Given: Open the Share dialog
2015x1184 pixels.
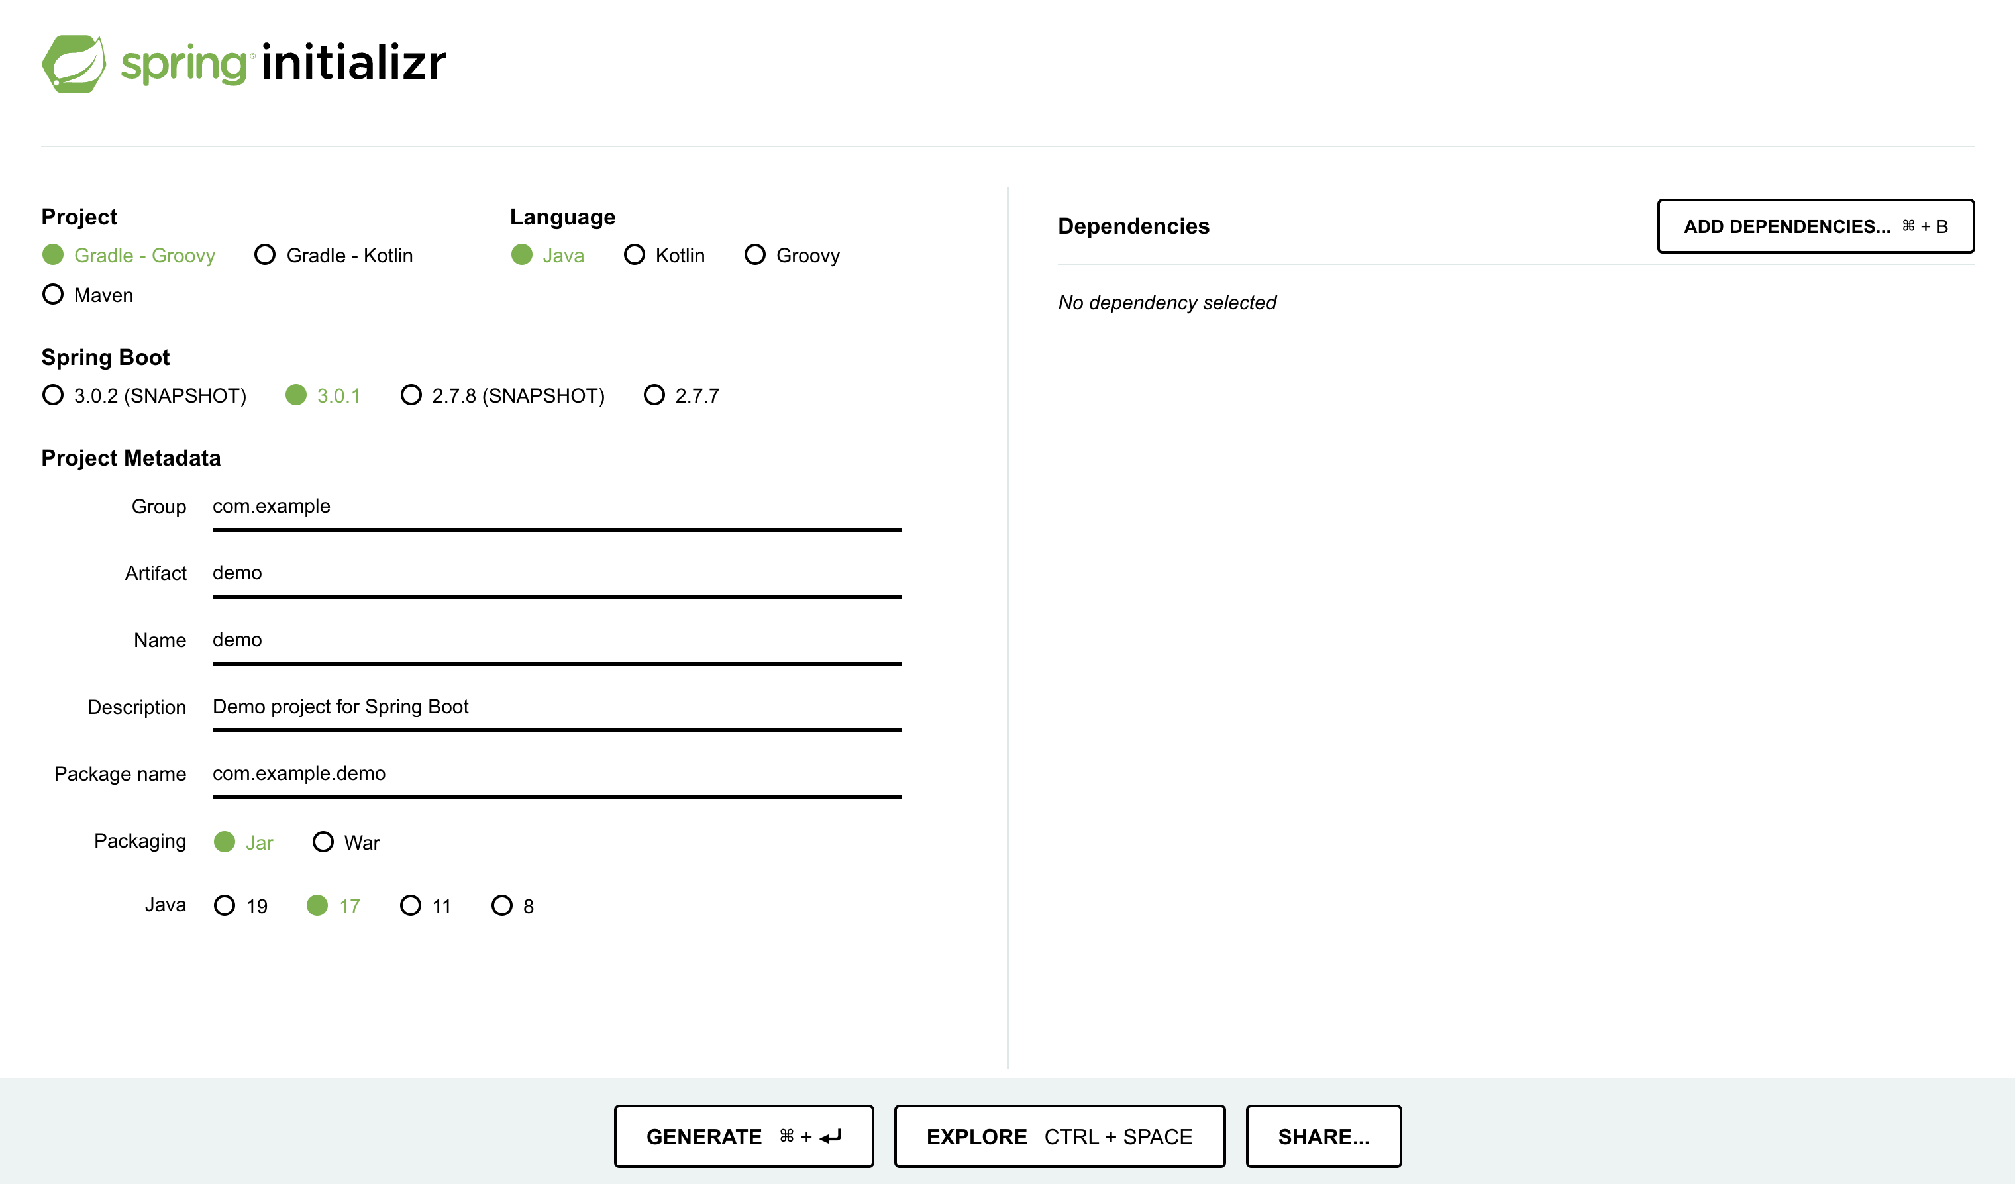Looking at the screenshot, I should click(x=1323, y=1136).
